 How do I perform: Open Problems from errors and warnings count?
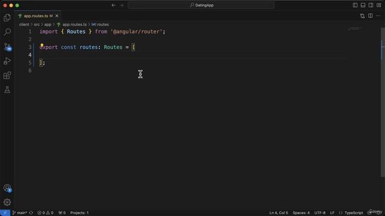(45, 213)
